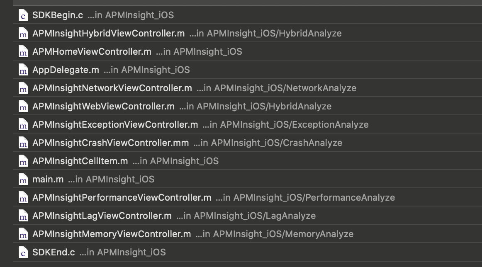
Task: Click the file icon beside AppDelegate.m
Action: pos(23,70)
